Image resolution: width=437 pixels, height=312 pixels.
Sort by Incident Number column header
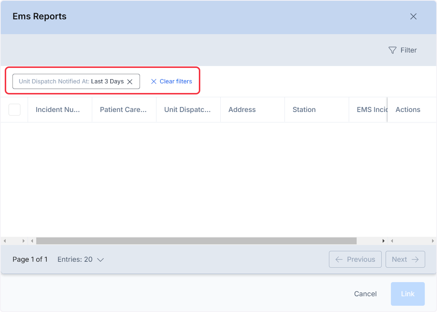pos(60,110)
